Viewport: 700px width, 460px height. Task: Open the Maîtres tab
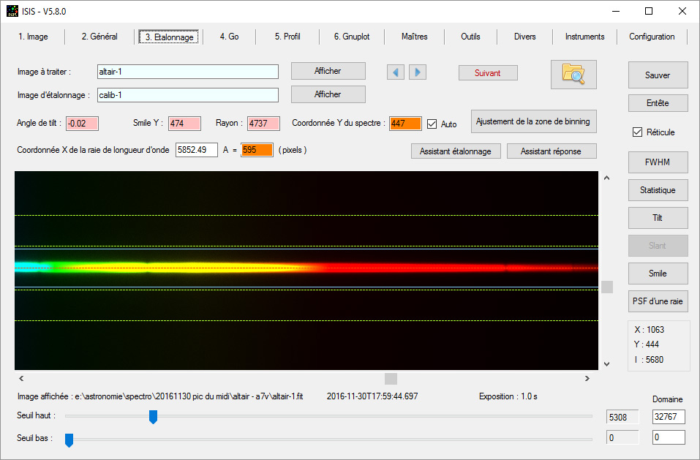(x=414, y=37)
